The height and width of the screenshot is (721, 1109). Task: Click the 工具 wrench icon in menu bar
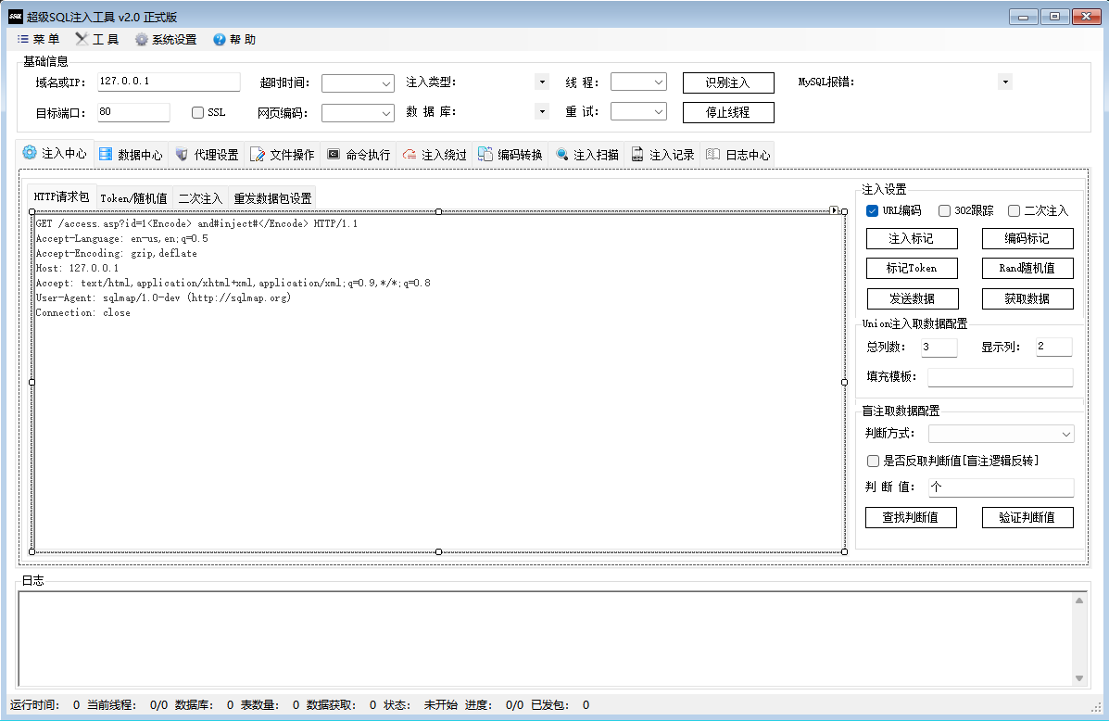(x=82, y=39)
